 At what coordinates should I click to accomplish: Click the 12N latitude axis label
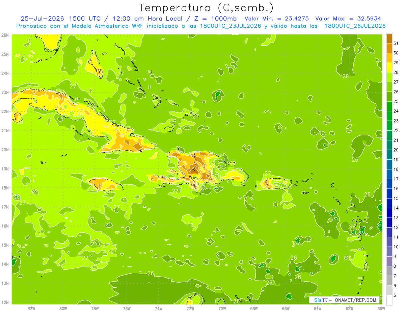(x=5, y=302)
